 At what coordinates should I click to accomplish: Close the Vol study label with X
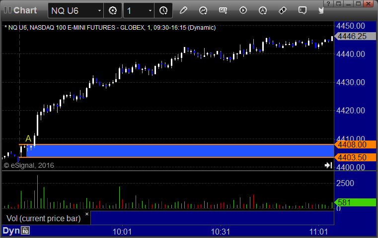coord(87,214)
